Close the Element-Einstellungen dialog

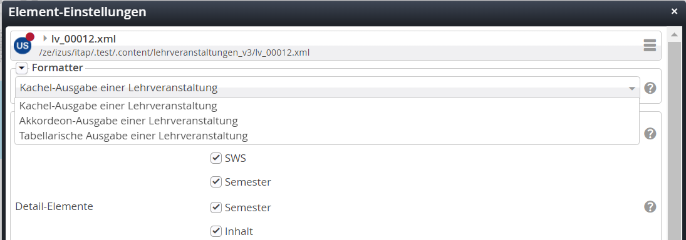[x=674, y=12]
